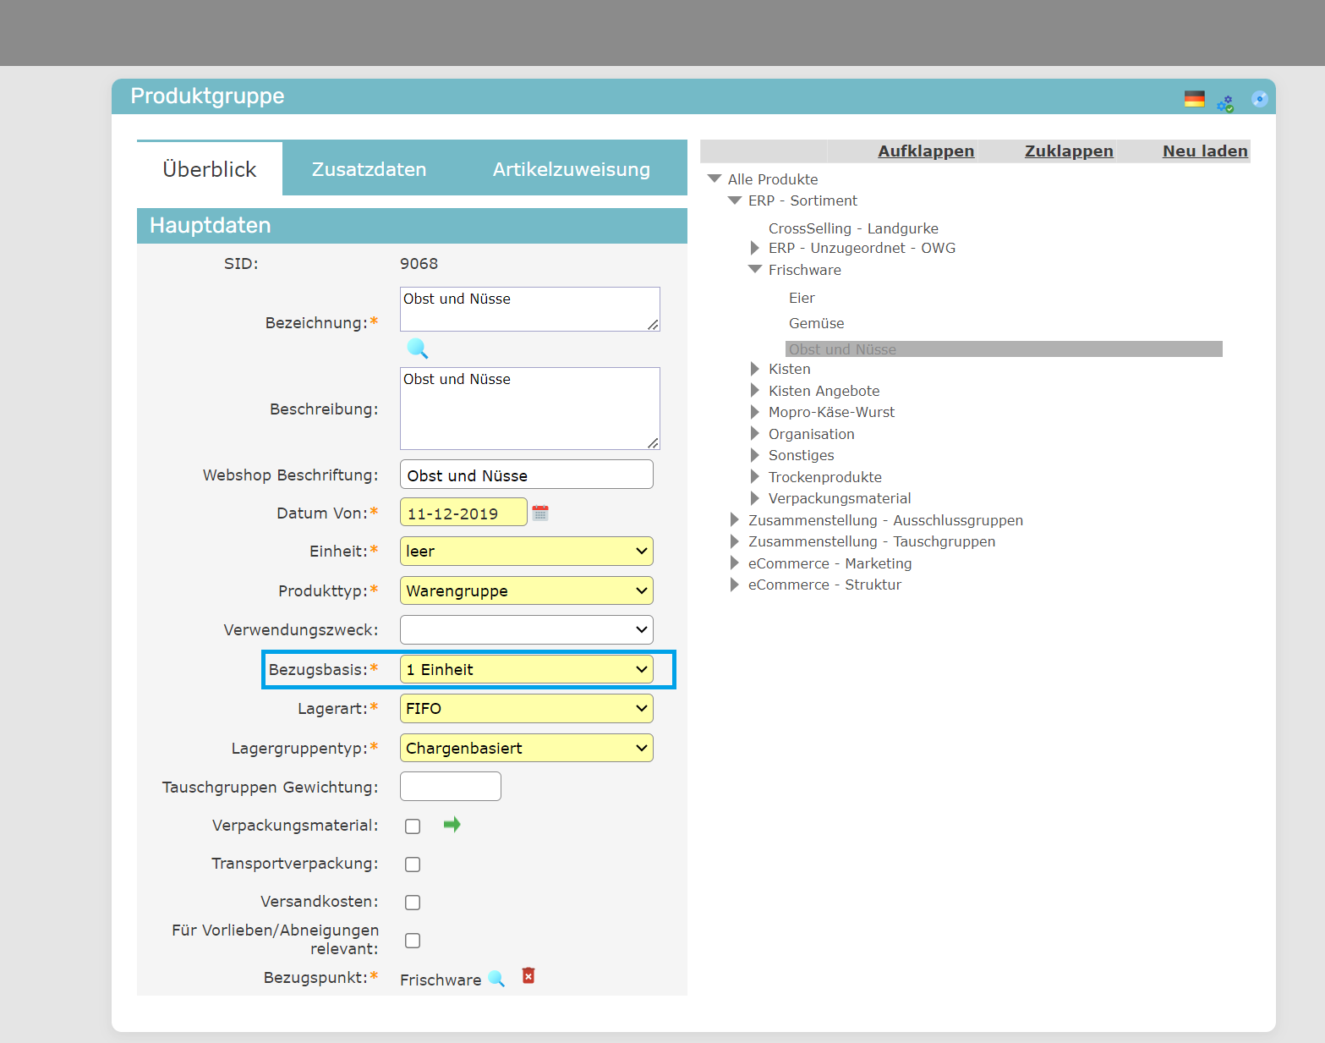Click the German flag language icon
Viewport: 1325px width, 1043px height.
pyautogui.click(x=1194, y=99)
